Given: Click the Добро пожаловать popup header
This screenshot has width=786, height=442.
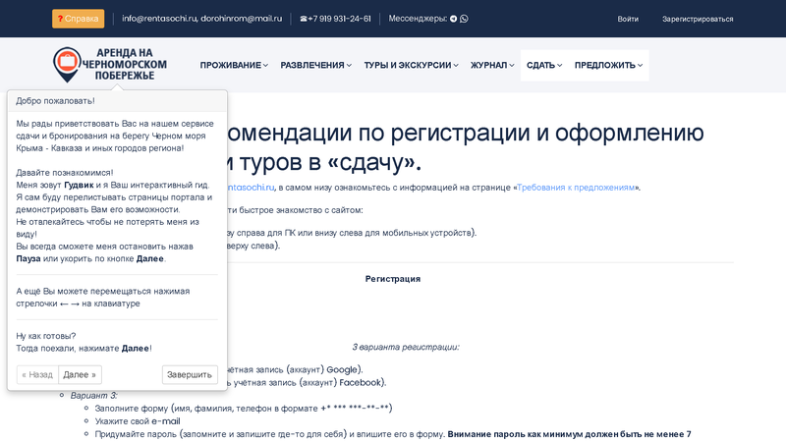Looking at the screenshot, I should pyautogui.click(x=117, y=100).
